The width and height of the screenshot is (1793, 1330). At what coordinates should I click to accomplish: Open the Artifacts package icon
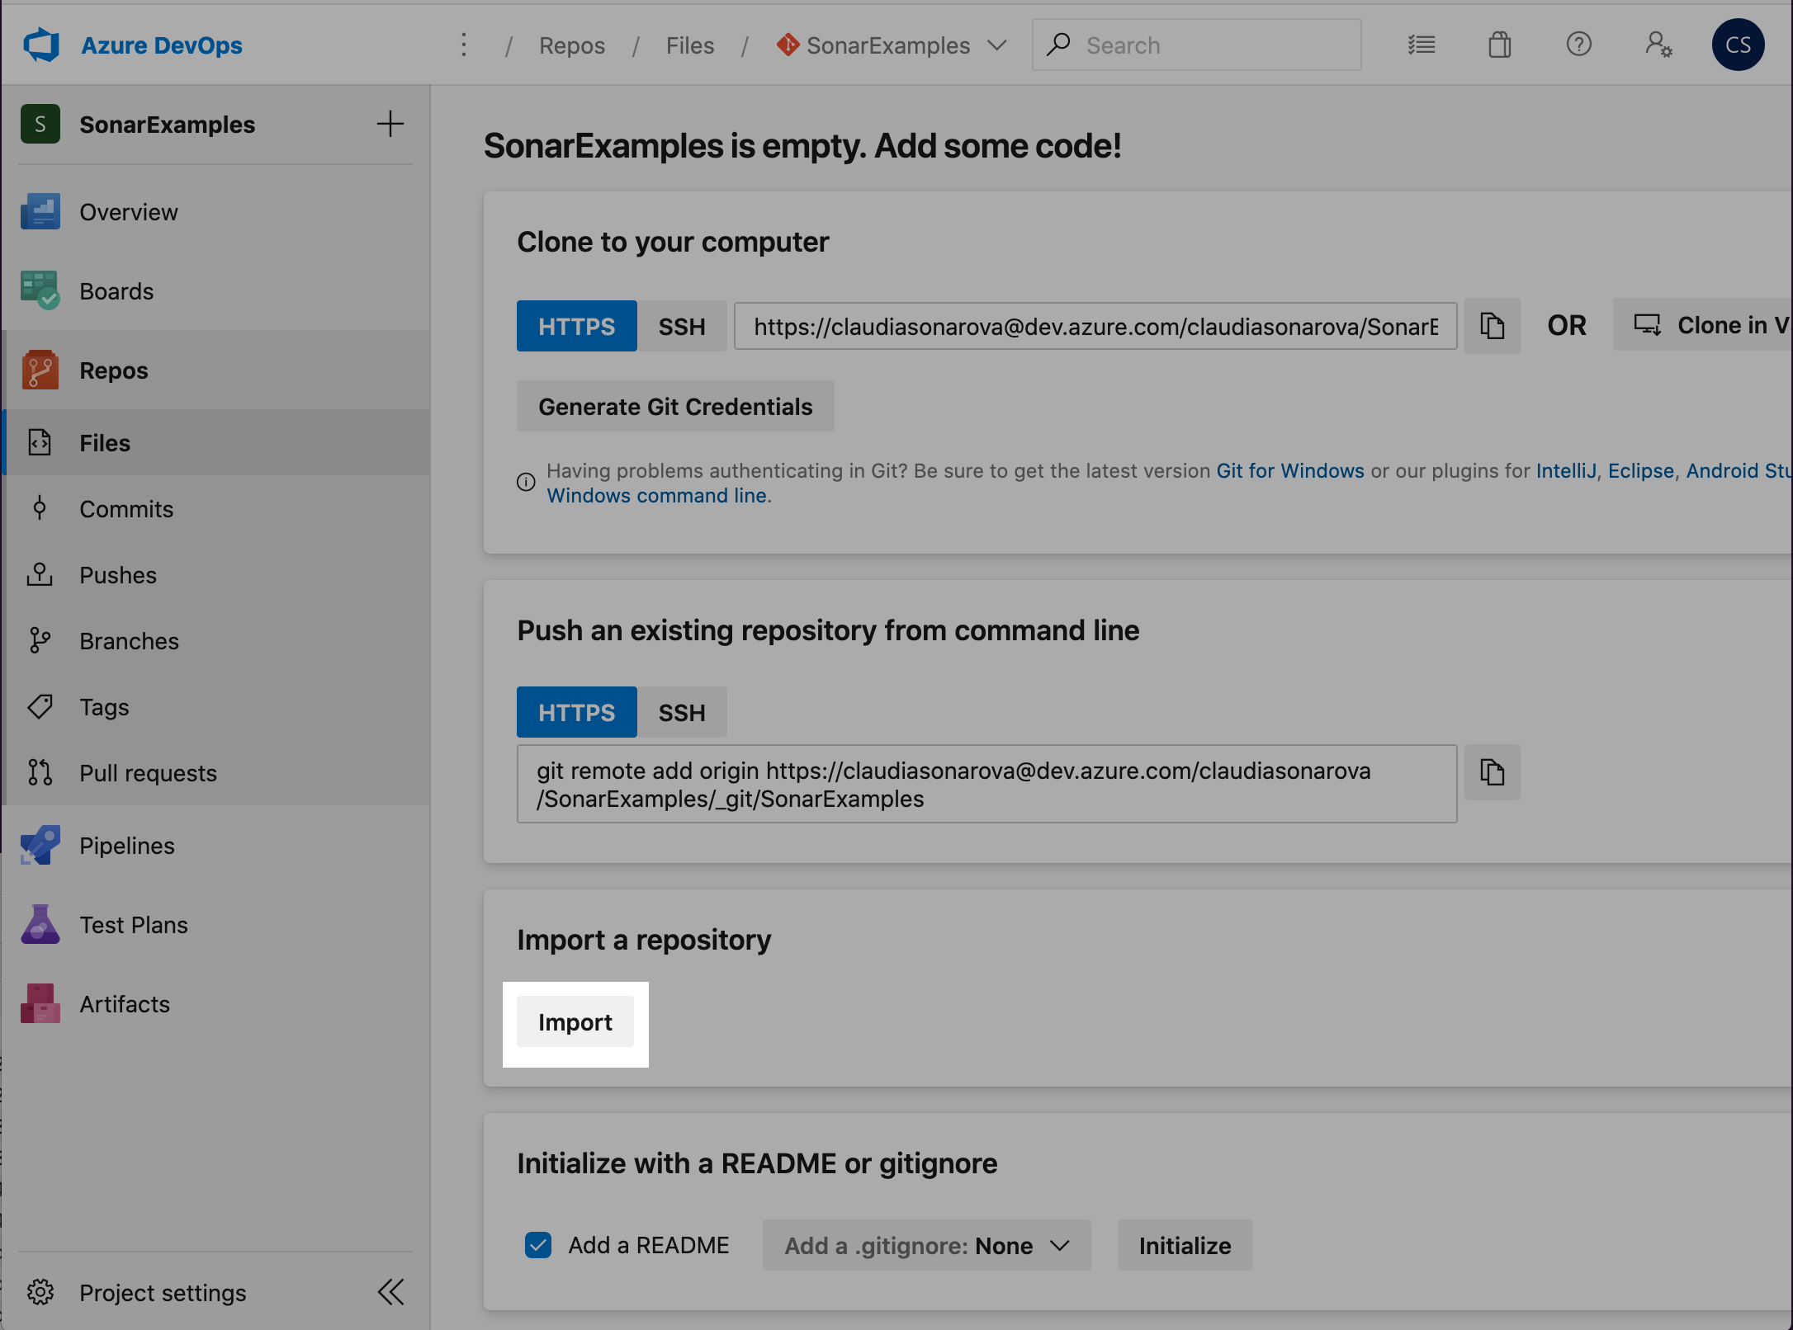coord(40,1004)
